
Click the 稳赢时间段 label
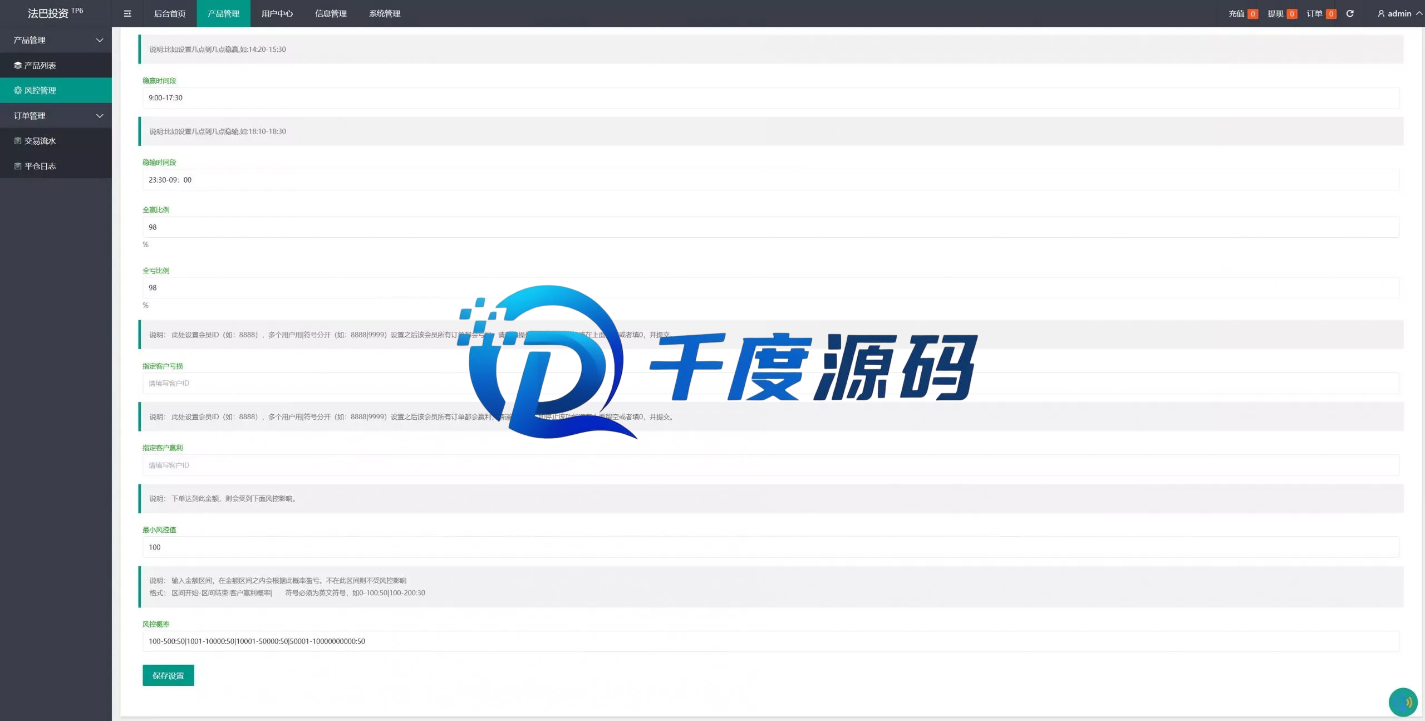(159, 81)
